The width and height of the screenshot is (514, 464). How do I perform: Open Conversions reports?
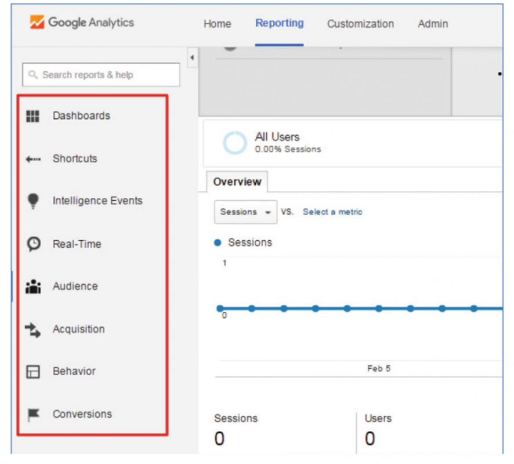[82, 415]
